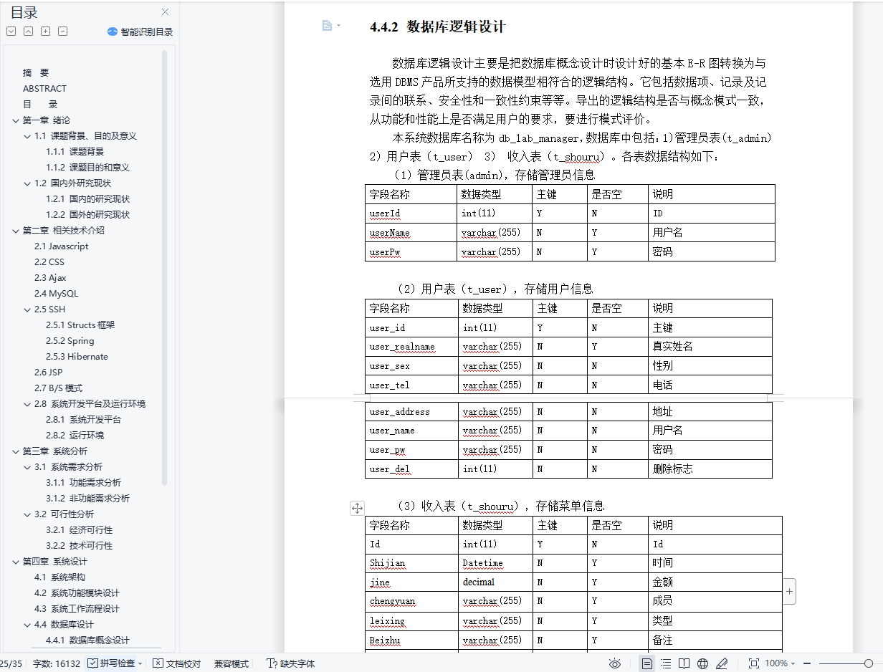Enter full-screen display via status bar icon
Viewport: 883px width, 672px height.
[754, 663]
